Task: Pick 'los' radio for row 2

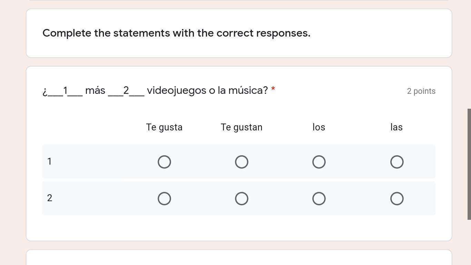Action: pyautogui.click(x=319, y=198)
